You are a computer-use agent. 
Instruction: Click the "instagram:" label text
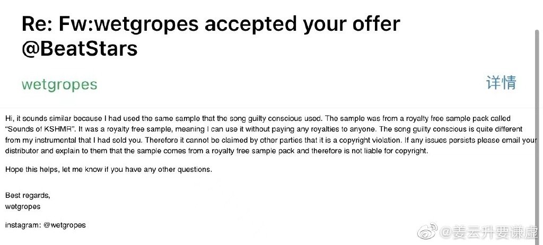pyautogui.click(x=23, y=225)
